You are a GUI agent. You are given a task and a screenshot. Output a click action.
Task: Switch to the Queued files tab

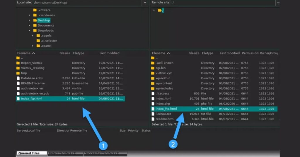(32, 153)
